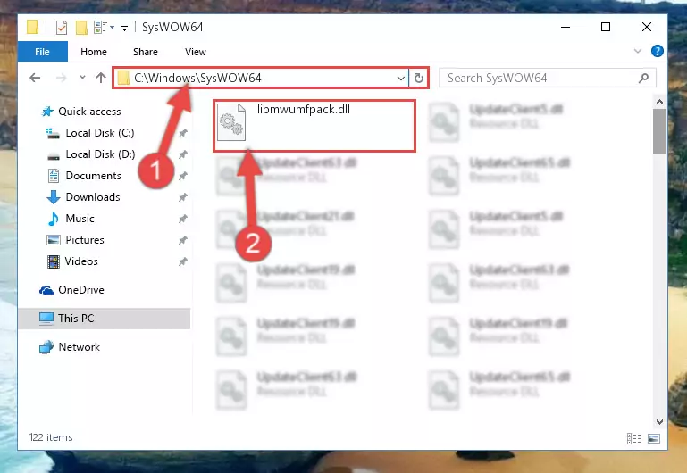This screenshot has width=687, height=473.
Task: Select the libmwumfpack.dll file
Action: pos(314,126)
